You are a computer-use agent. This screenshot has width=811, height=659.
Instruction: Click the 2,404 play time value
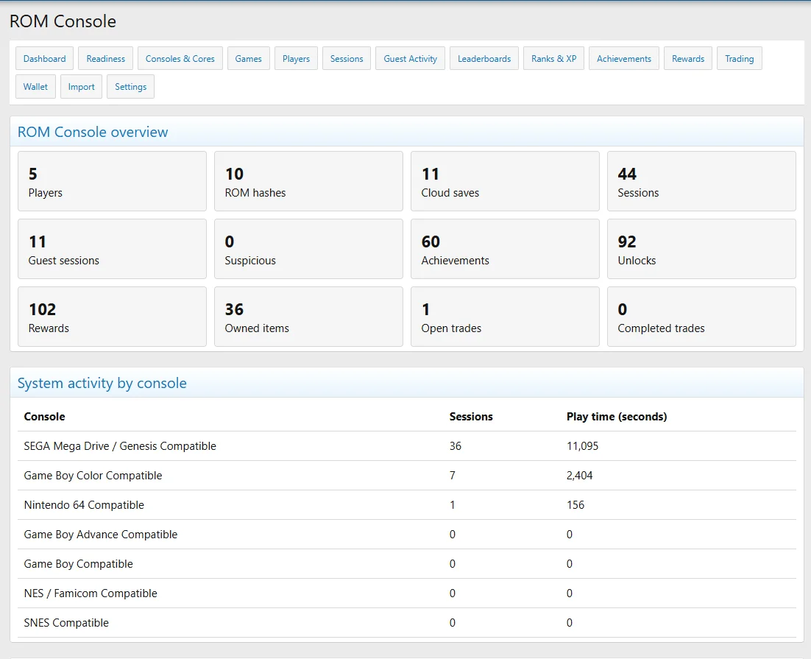[579, 476]
